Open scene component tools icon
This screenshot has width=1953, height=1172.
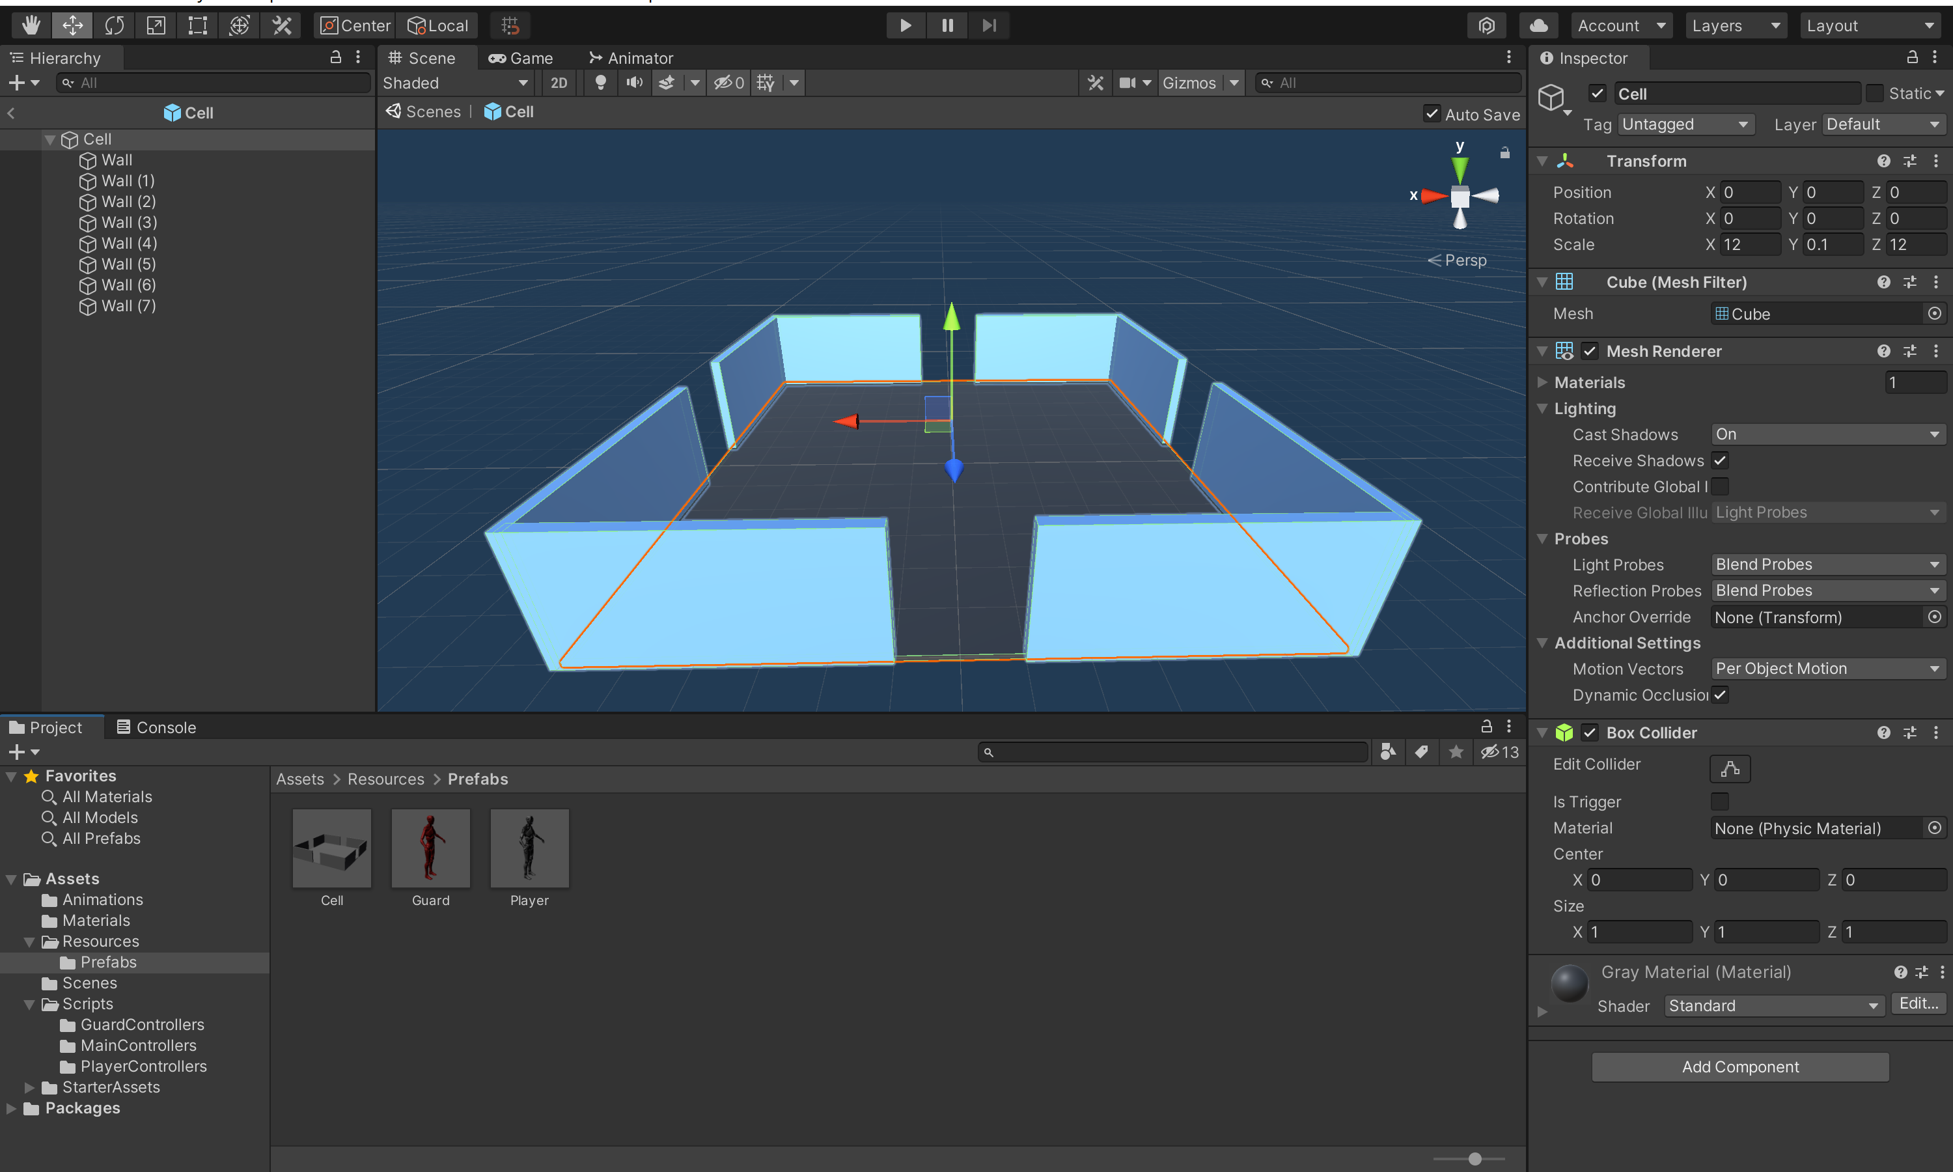point(1095,82)
